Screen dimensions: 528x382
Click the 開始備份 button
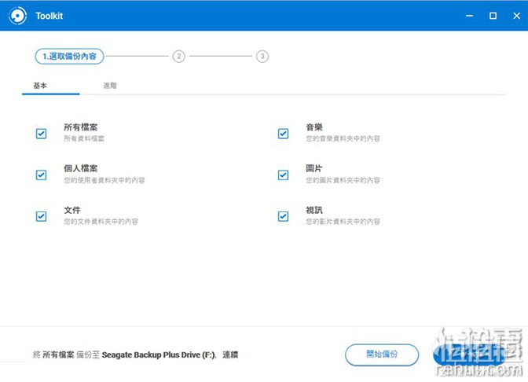(382, 354)
